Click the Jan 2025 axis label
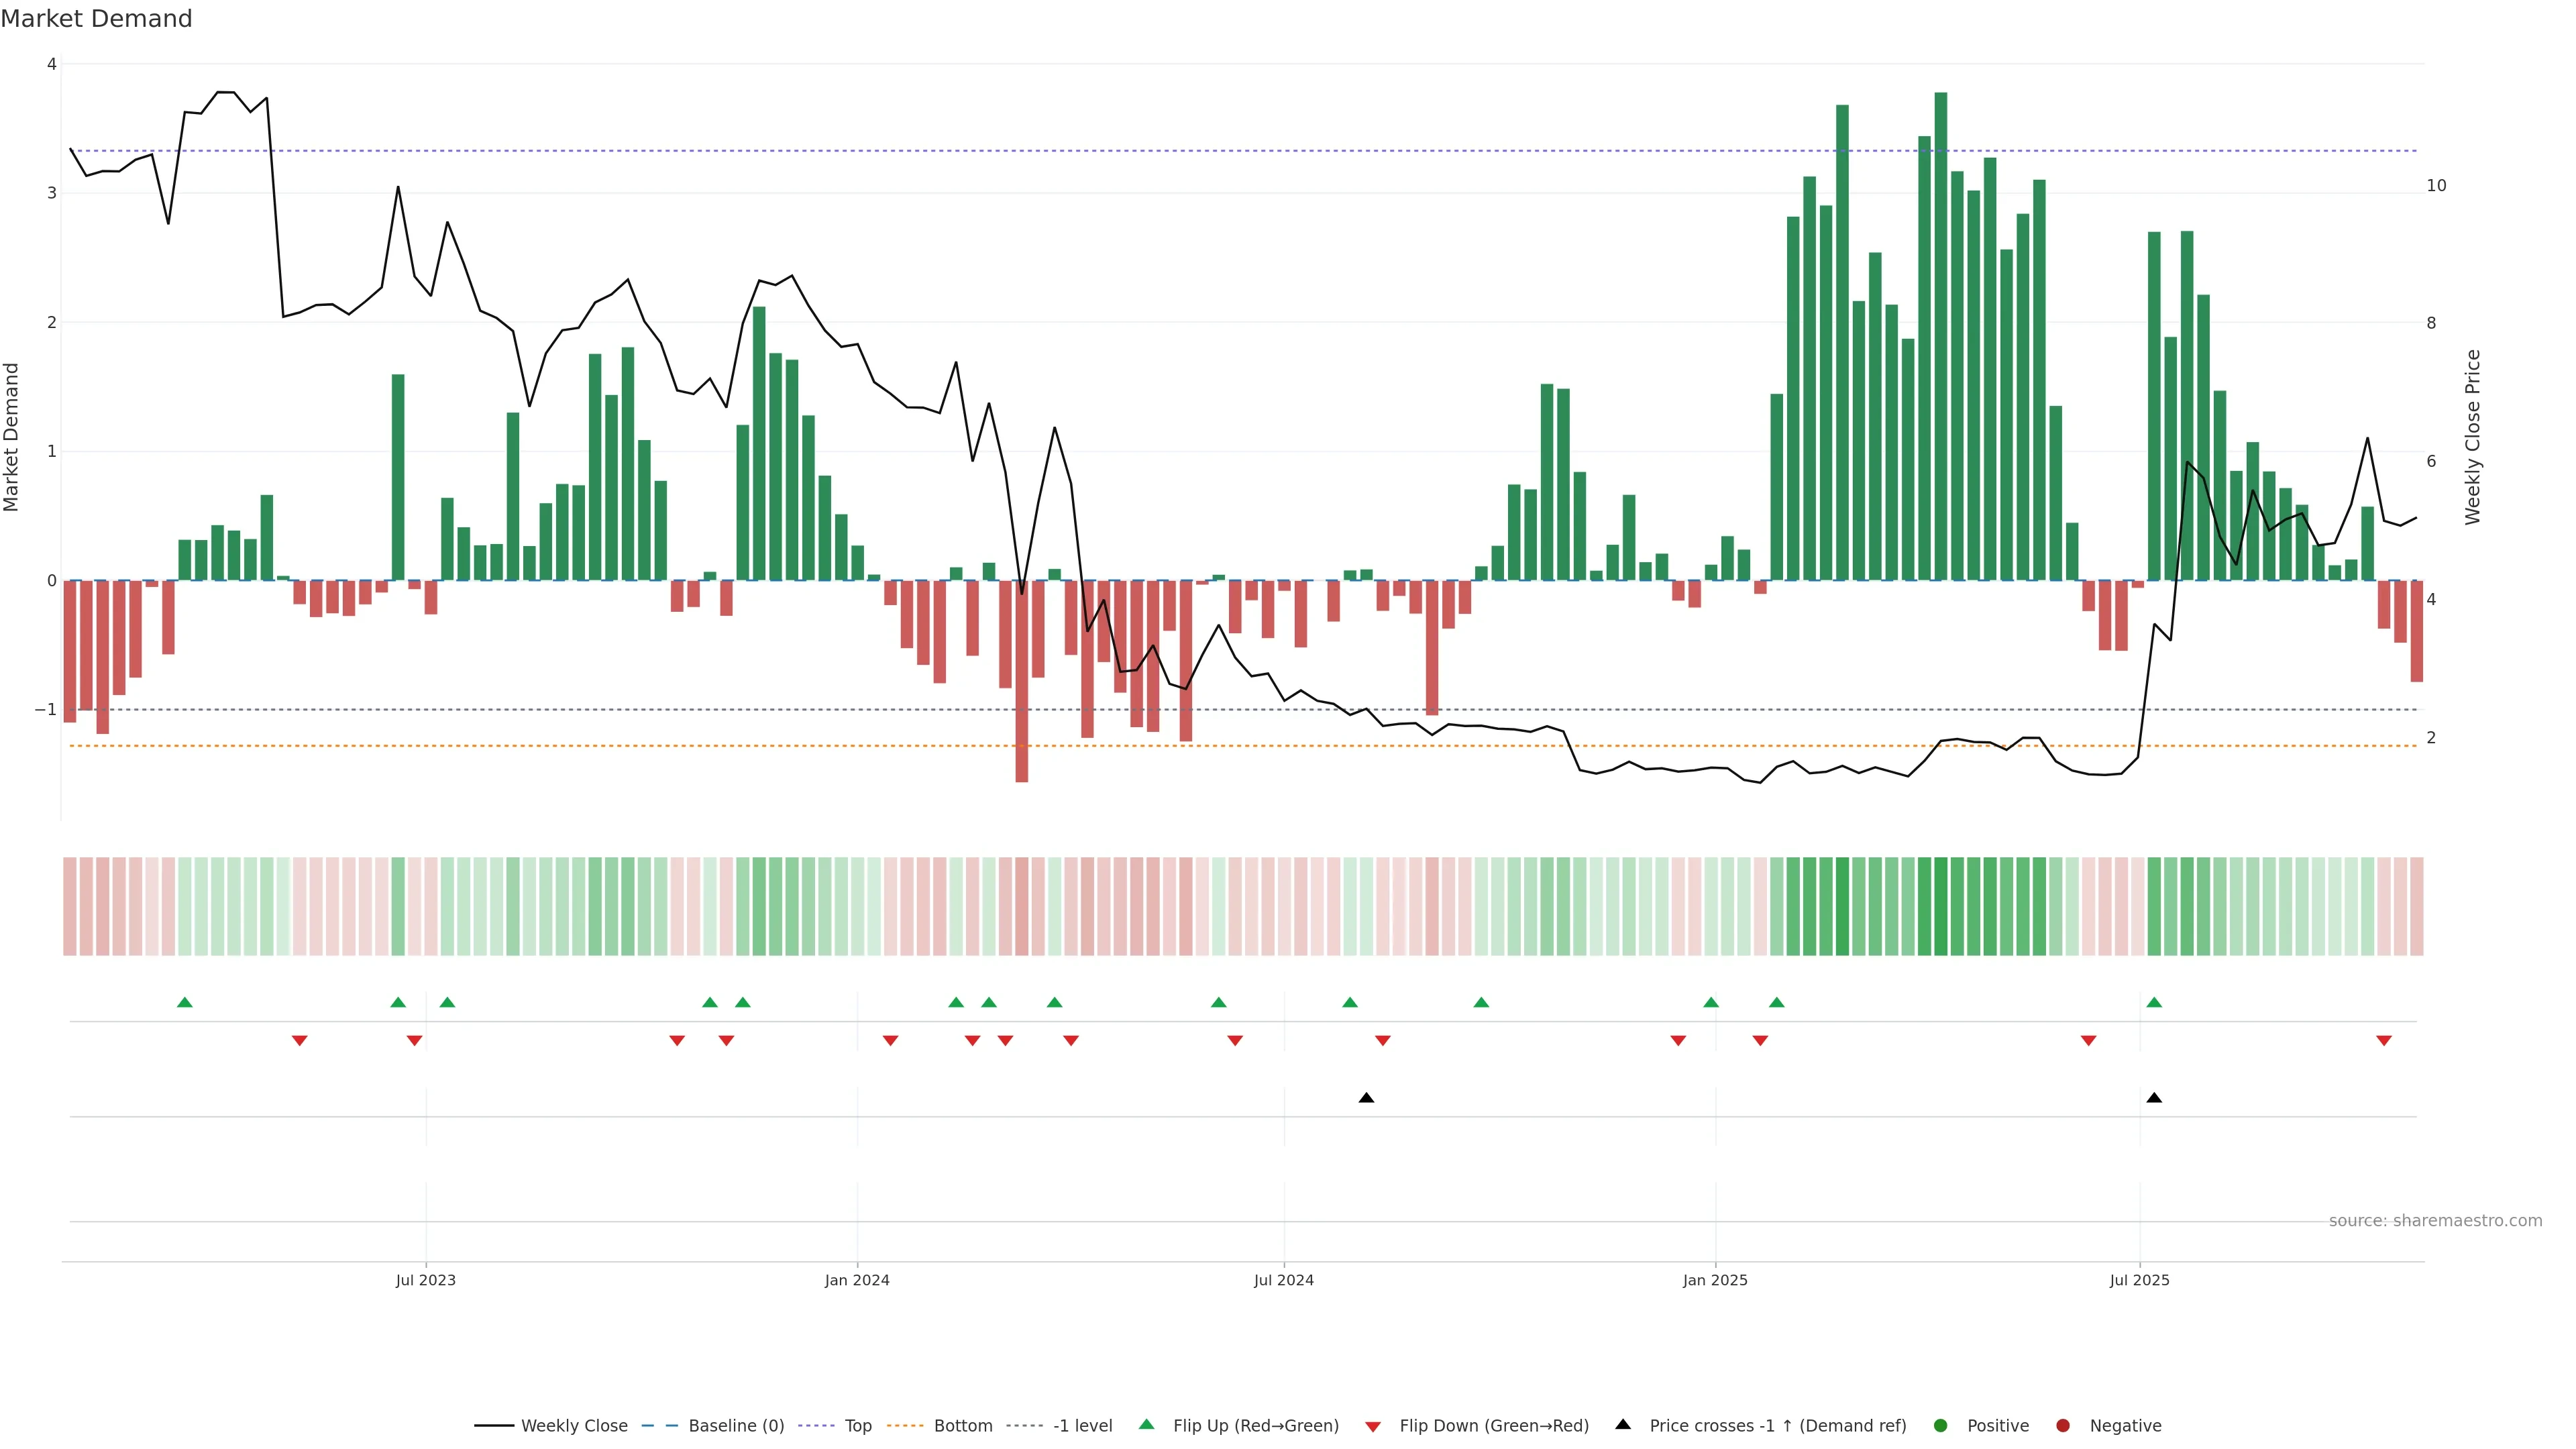Viewport: 2576px width, 1449px height. [1715, 1280]
